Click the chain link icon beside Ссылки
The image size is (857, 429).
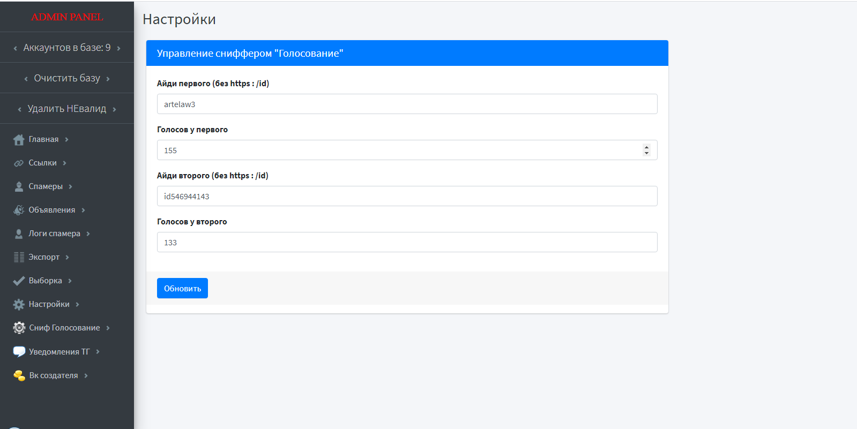(19, 163)
